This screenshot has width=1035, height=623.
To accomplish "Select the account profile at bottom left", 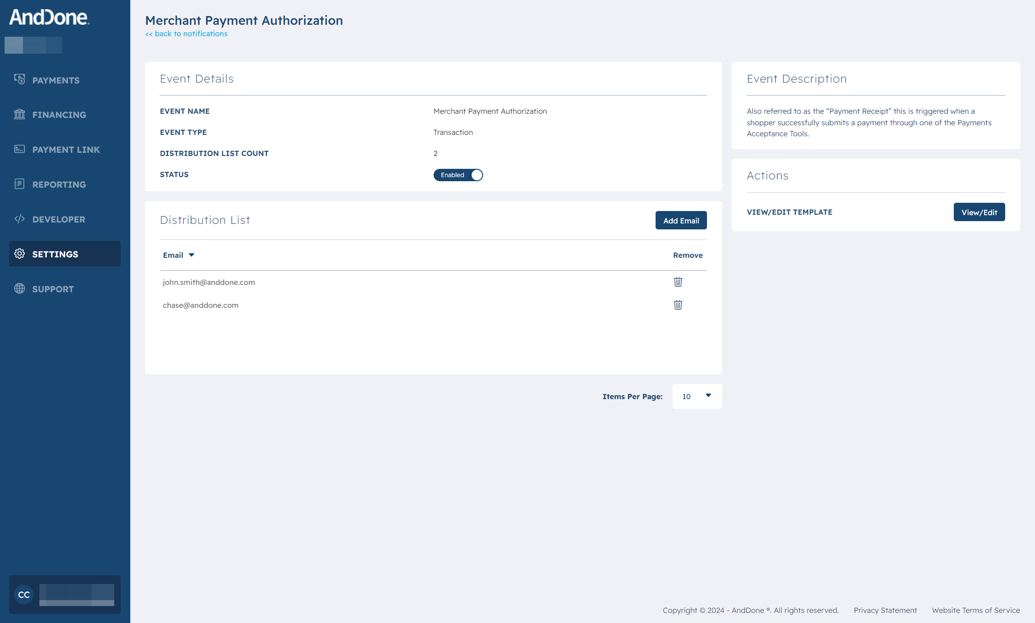I will [x=64, y=595].
